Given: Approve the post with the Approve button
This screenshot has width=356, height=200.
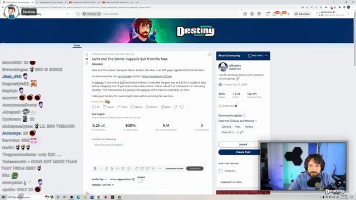Looking at the screenshot, I should (136, 107).
